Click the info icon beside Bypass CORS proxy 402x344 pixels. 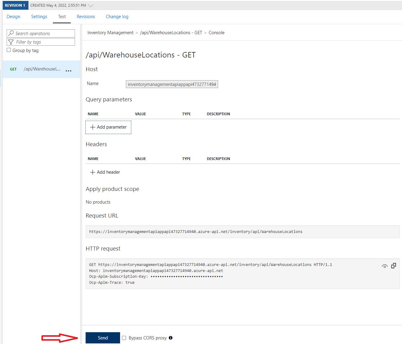tap(171, 338)
